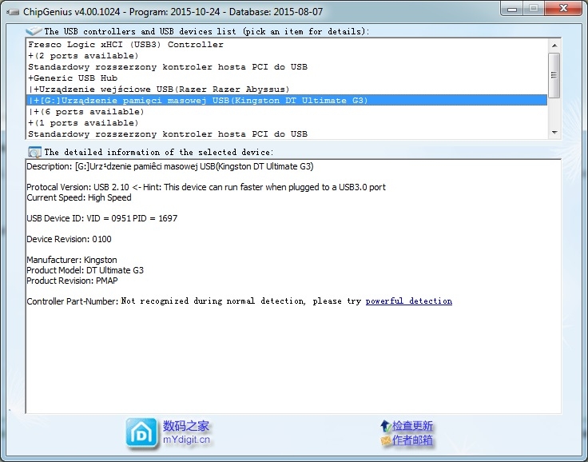Click the Product Revision: PMAP text

72,281
